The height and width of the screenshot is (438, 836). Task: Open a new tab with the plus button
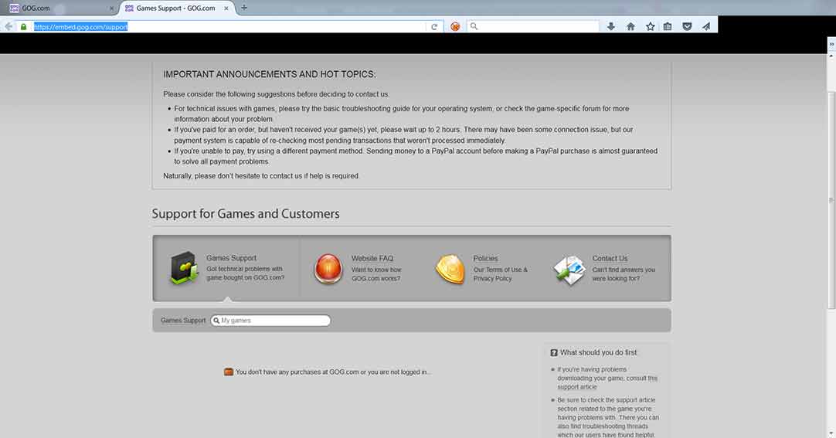[243, 8]
